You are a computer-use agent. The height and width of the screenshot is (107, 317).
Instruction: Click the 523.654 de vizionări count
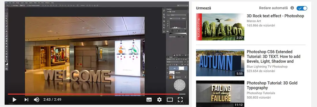[261, 71]
